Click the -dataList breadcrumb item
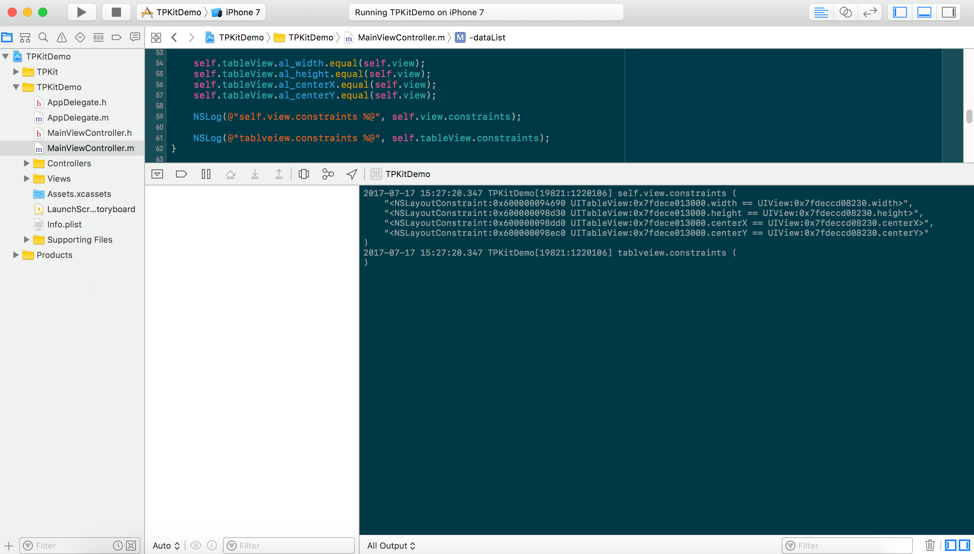This screenshot has height=554, width=974. 487,37
